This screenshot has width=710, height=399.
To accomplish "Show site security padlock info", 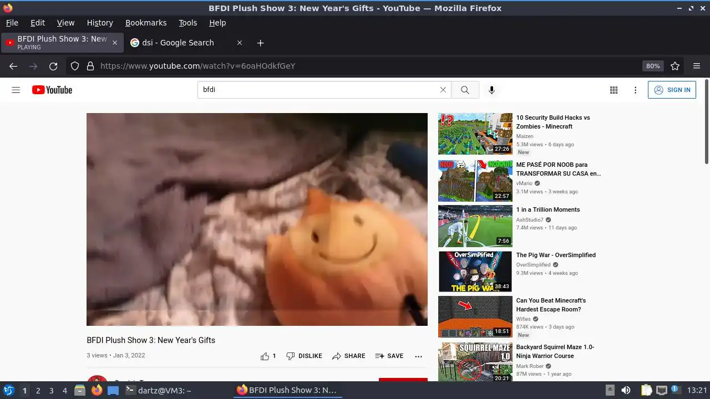I will coord(90,66).
